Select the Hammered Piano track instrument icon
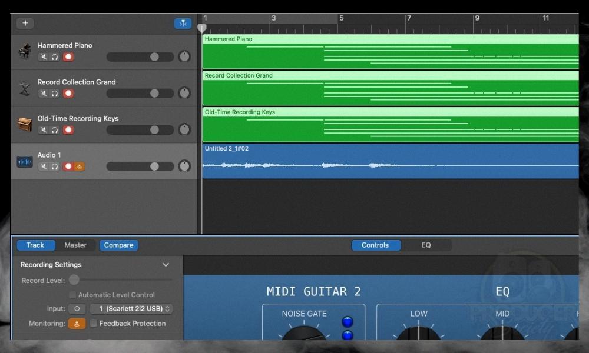589x353 pixels. pos(24,51)
